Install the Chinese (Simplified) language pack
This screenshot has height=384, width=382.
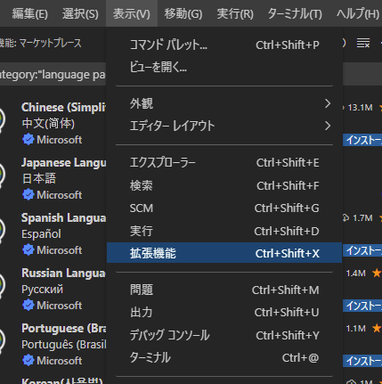pos(363,140)
